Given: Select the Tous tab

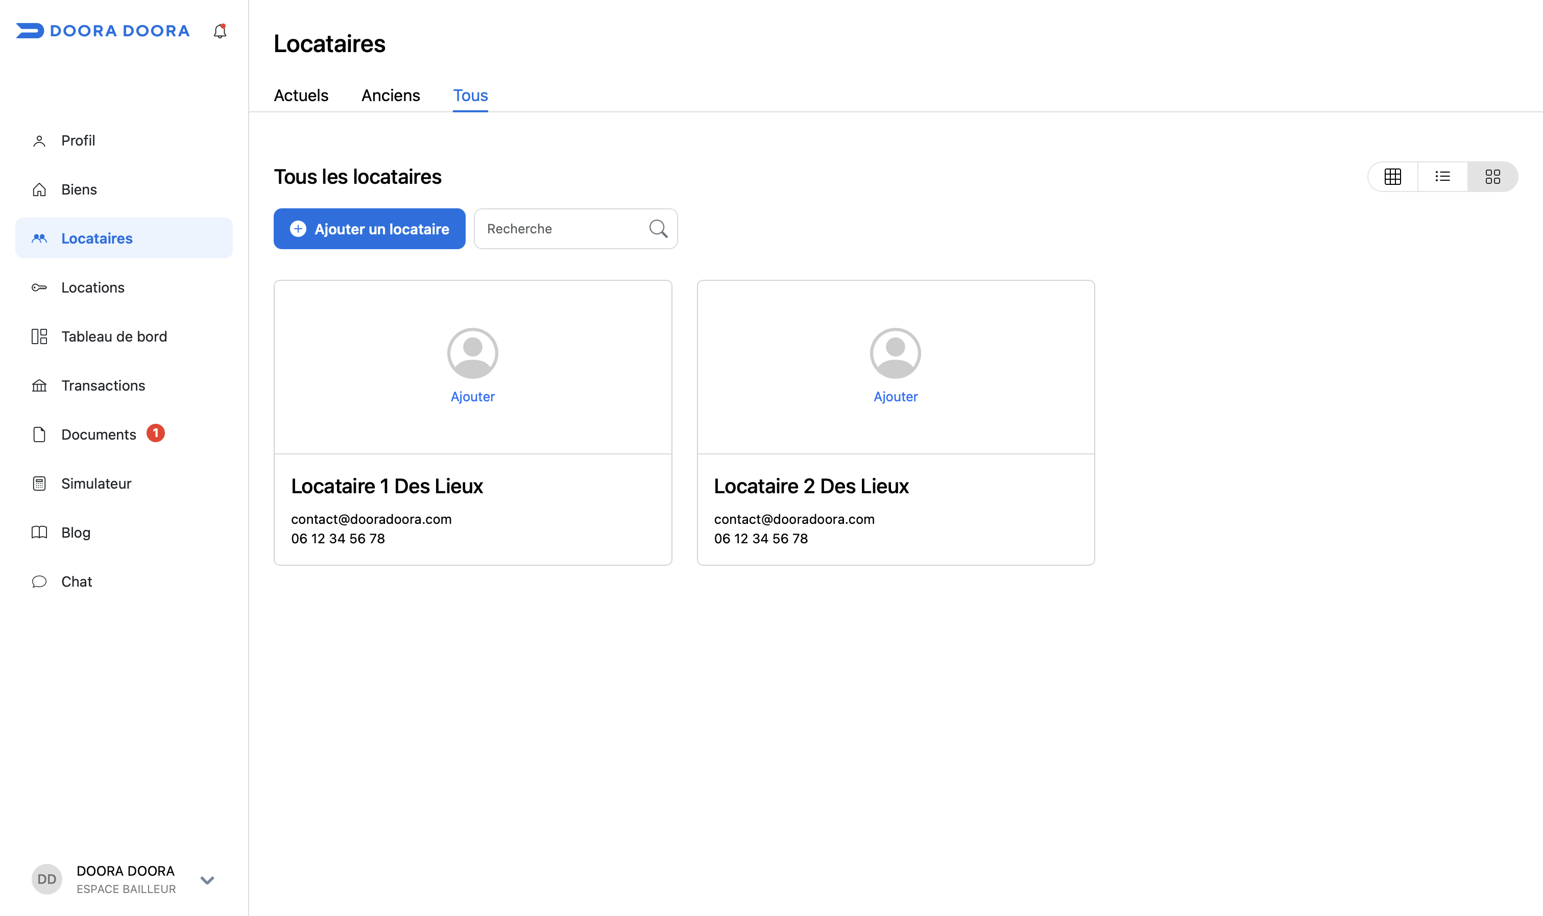Looking at the screenshot, I should 470,95.
